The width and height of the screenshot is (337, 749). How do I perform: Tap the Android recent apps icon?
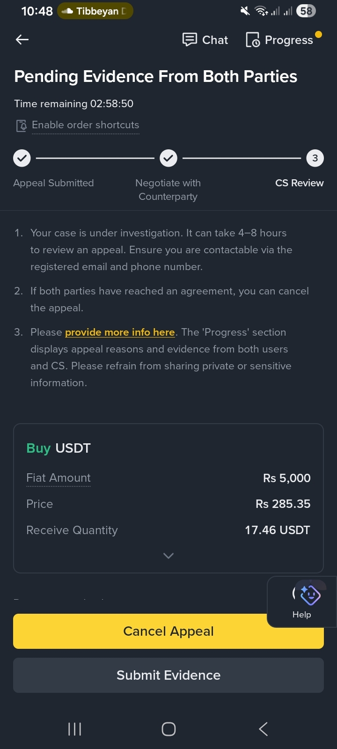(x=75, y=729)
